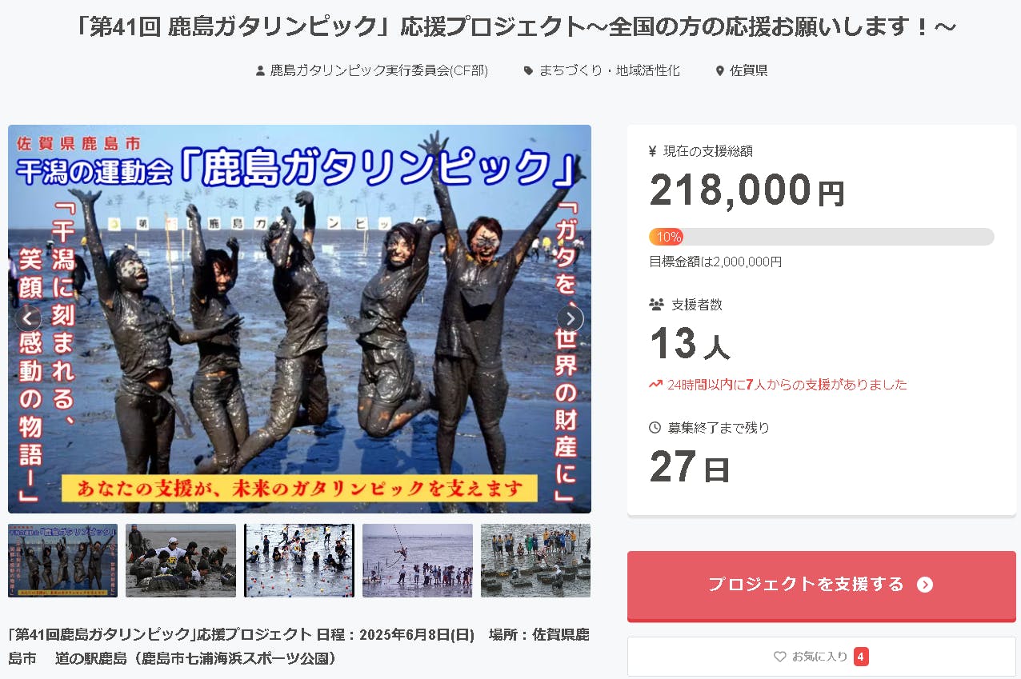1021x679 pixels.
Task: Click the location pin icon beside 佐賀県
Action: click(720, 70)
